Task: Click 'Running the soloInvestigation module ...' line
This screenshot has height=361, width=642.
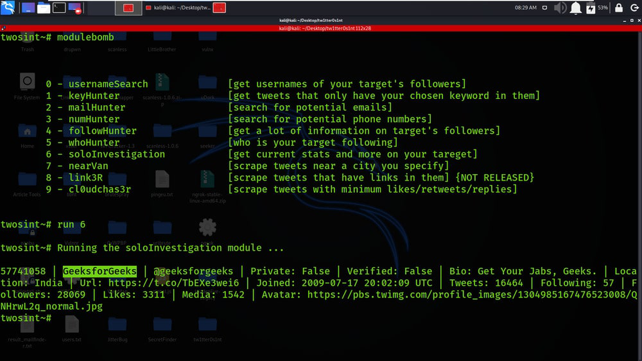Action: click(170, 248)
